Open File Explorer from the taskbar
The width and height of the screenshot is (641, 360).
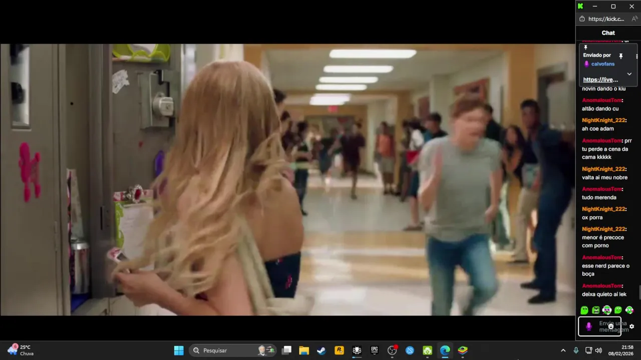pyautogui.click(x=304, y=350)
